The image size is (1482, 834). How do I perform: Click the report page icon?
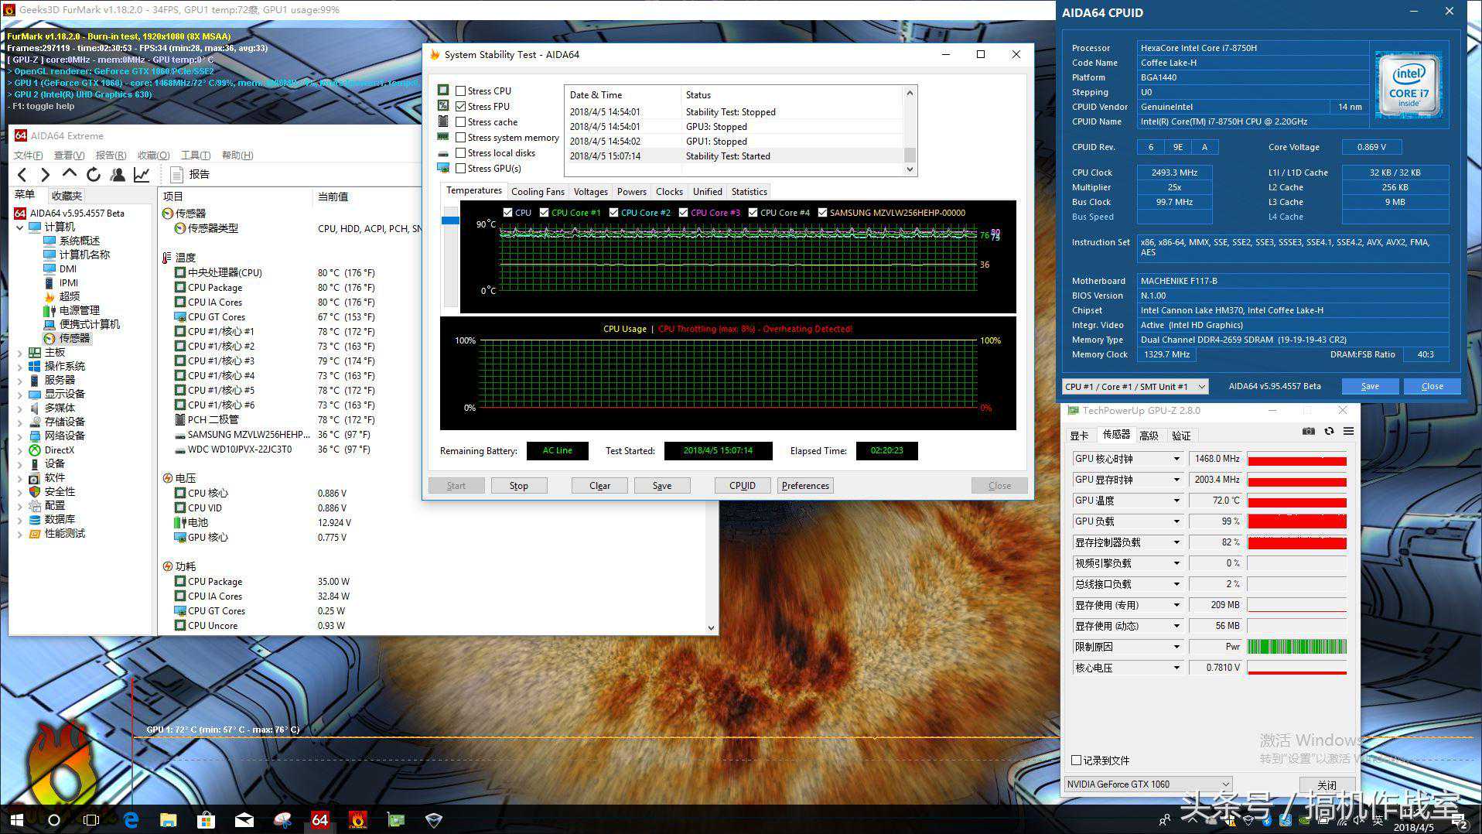point(176,175)
